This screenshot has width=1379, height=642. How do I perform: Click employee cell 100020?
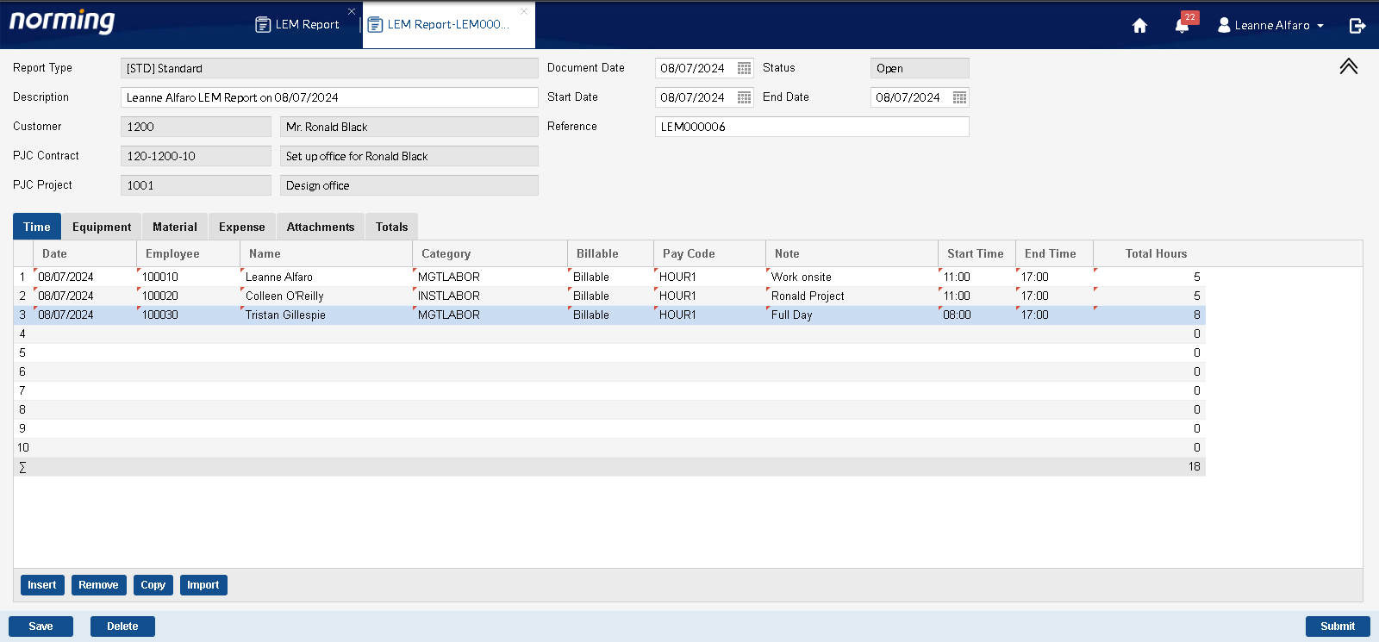coord(188,296)
